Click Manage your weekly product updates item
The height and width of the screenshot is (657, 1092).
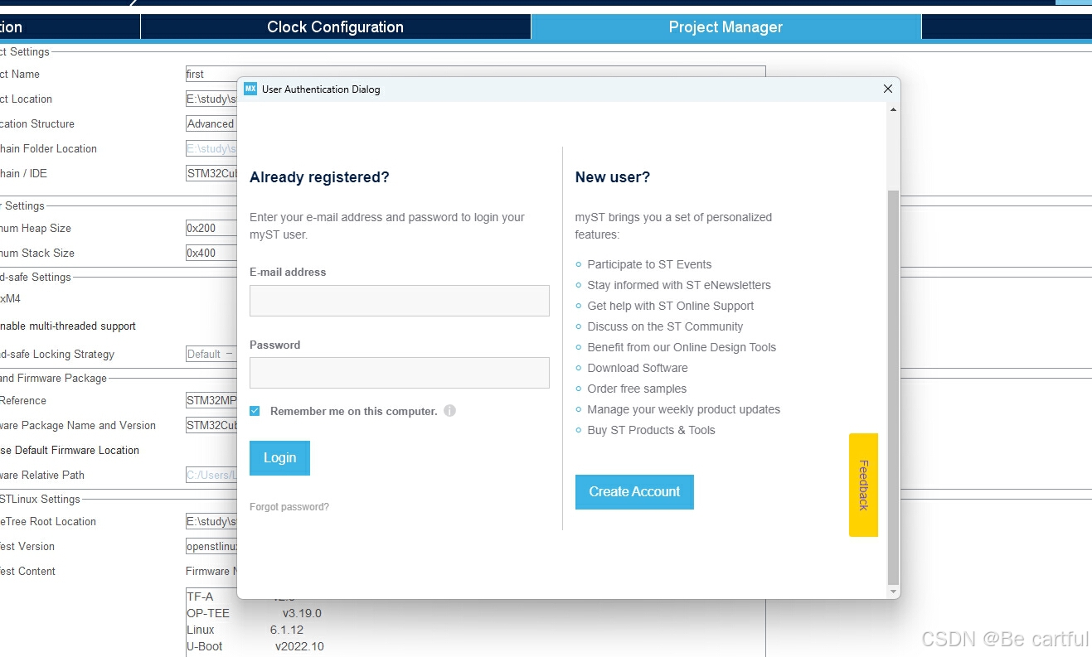[684, 409]
